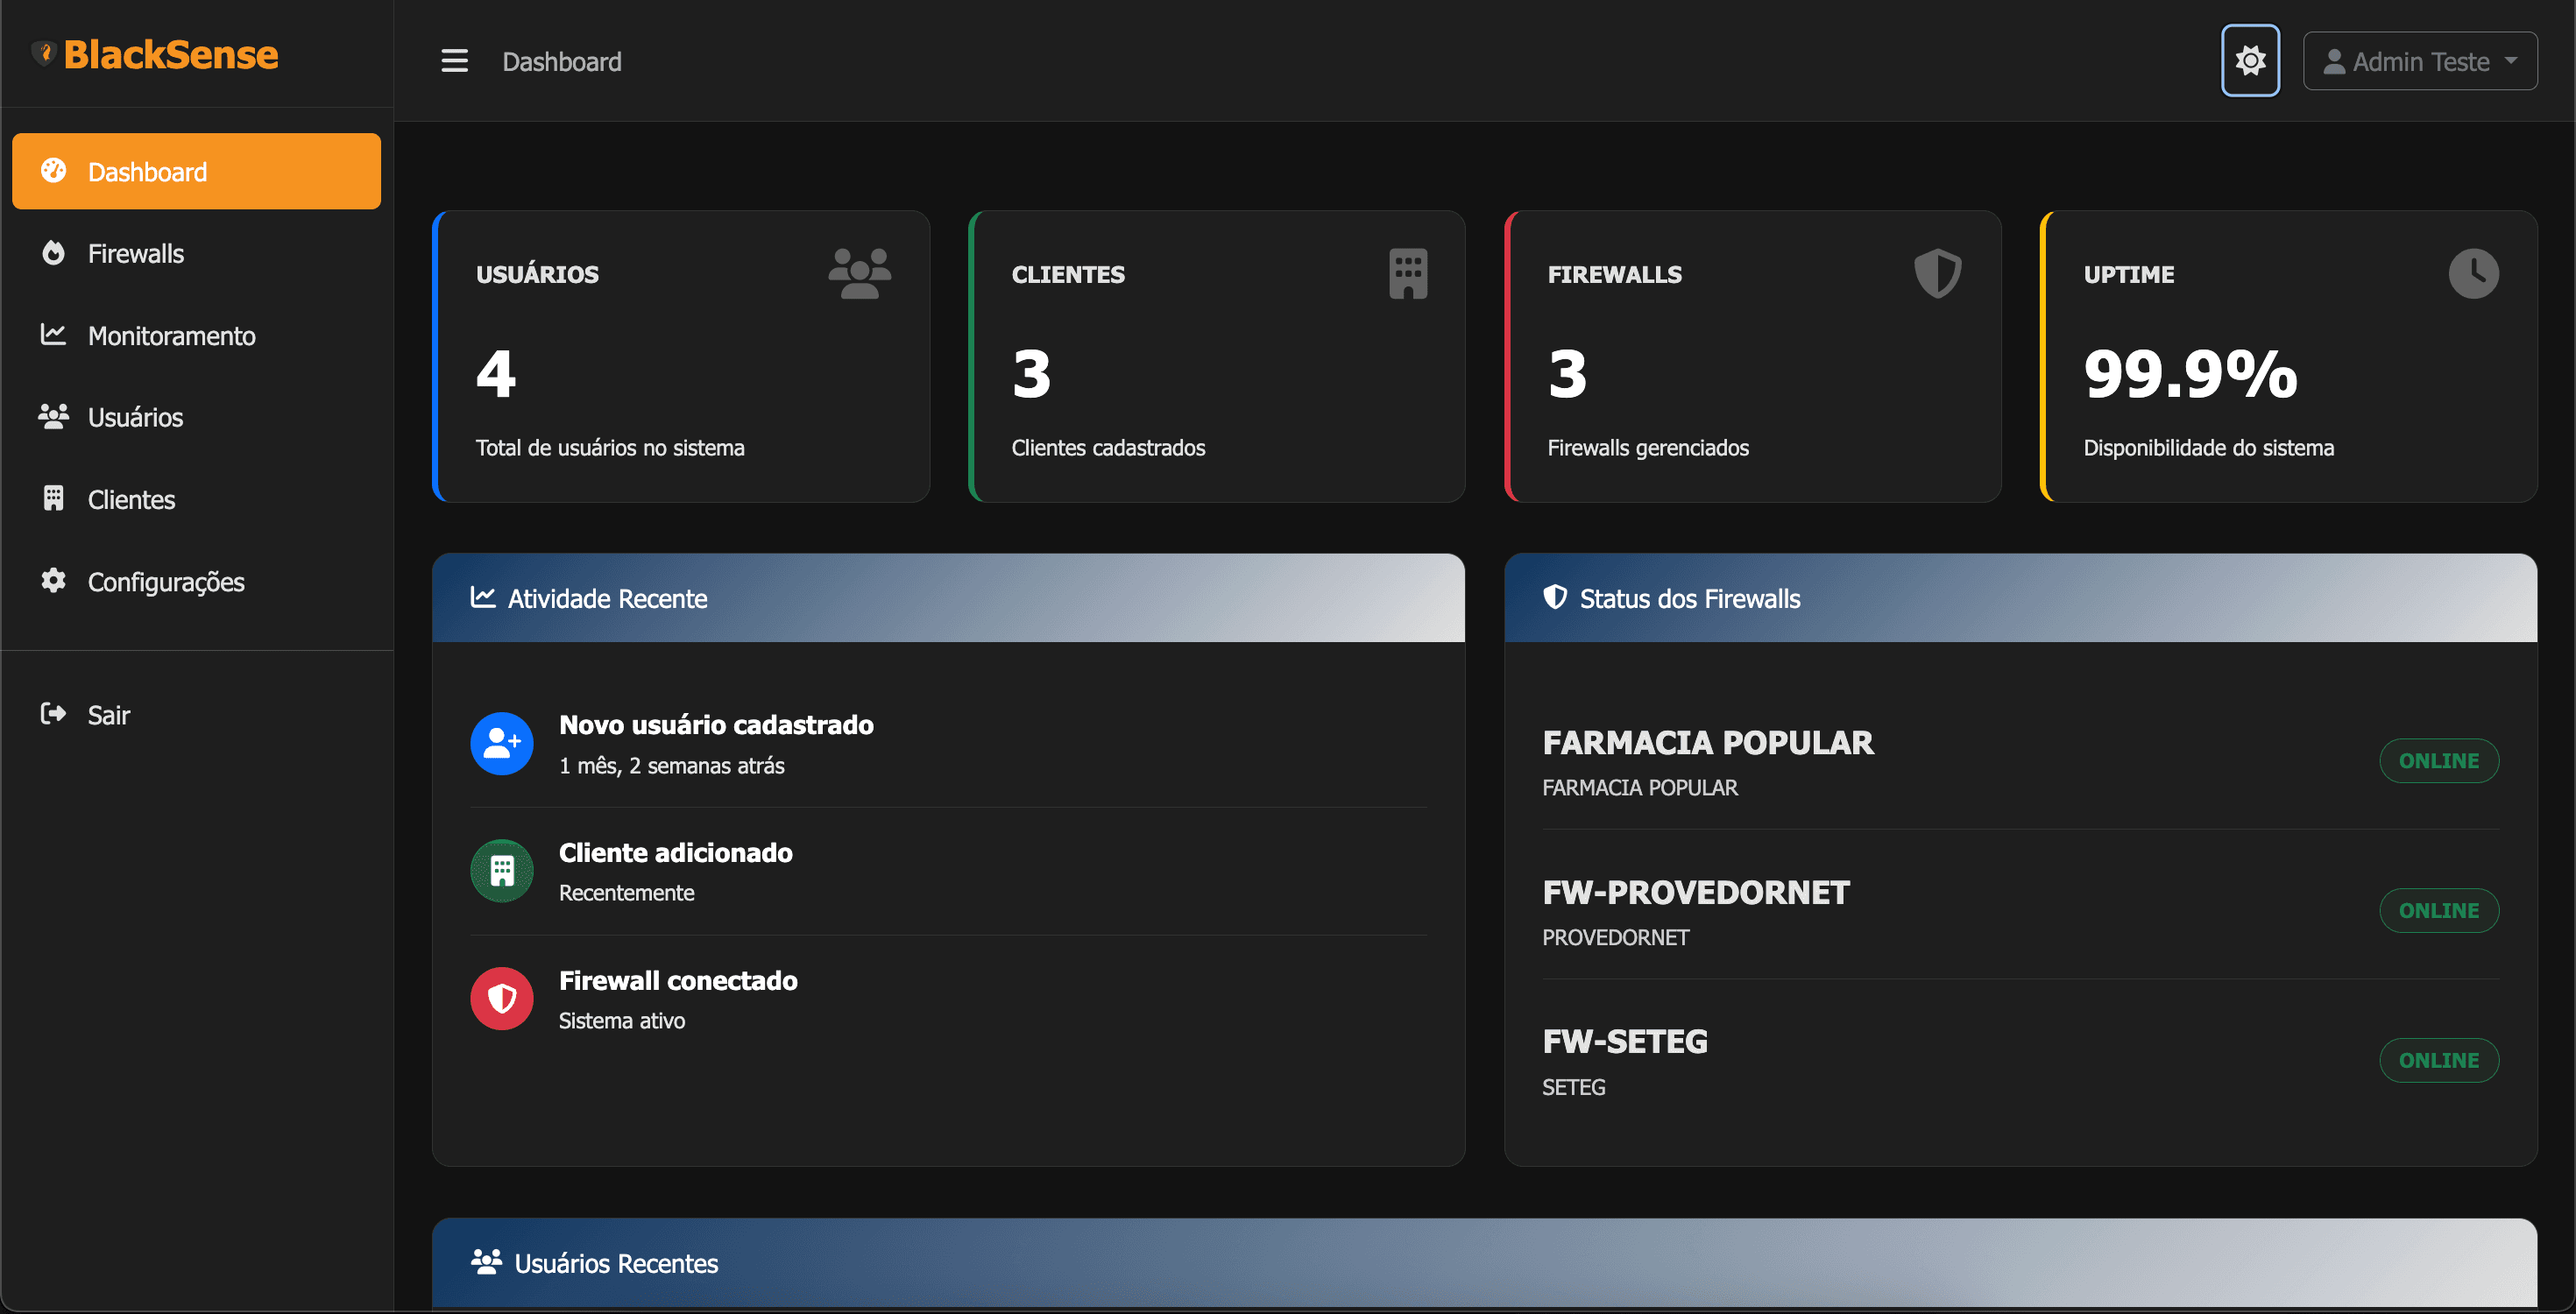Open Configurações from the sidebar
This screenshot has height=1314, width=2576.
tap(165, 581)
